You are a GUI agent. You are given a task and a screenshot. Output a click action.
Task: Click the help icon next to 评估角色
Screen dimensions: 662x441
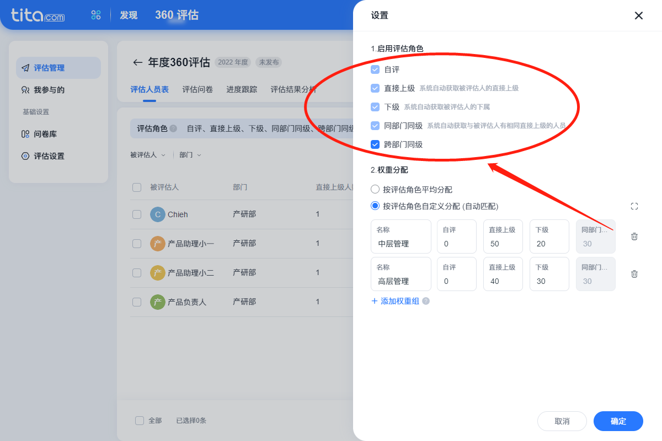pos(173,128)
